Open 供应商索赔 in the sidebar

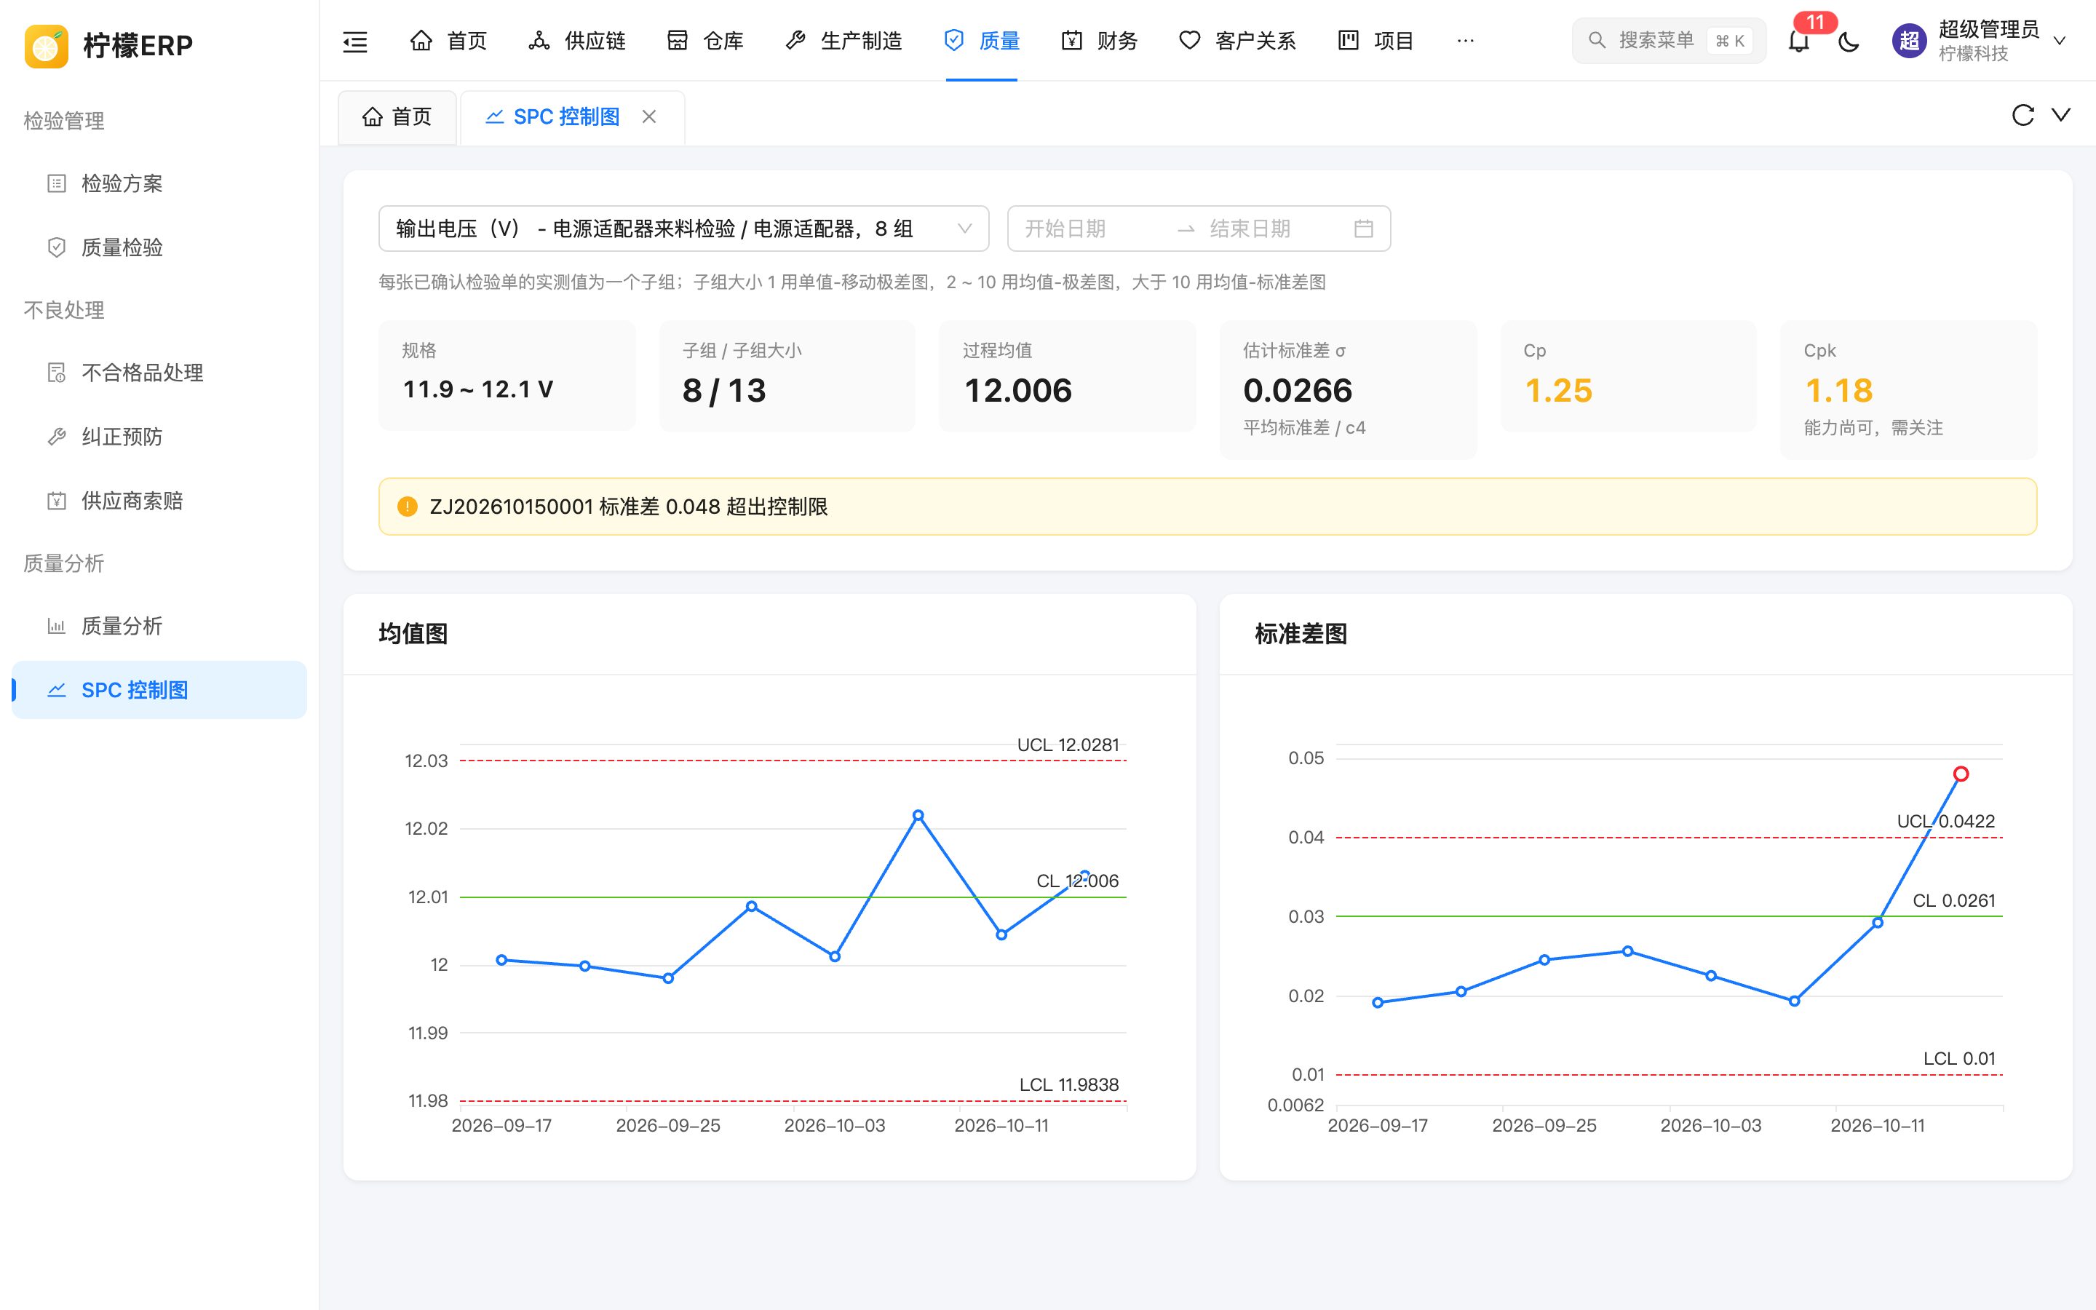click(x=159, y=501)
